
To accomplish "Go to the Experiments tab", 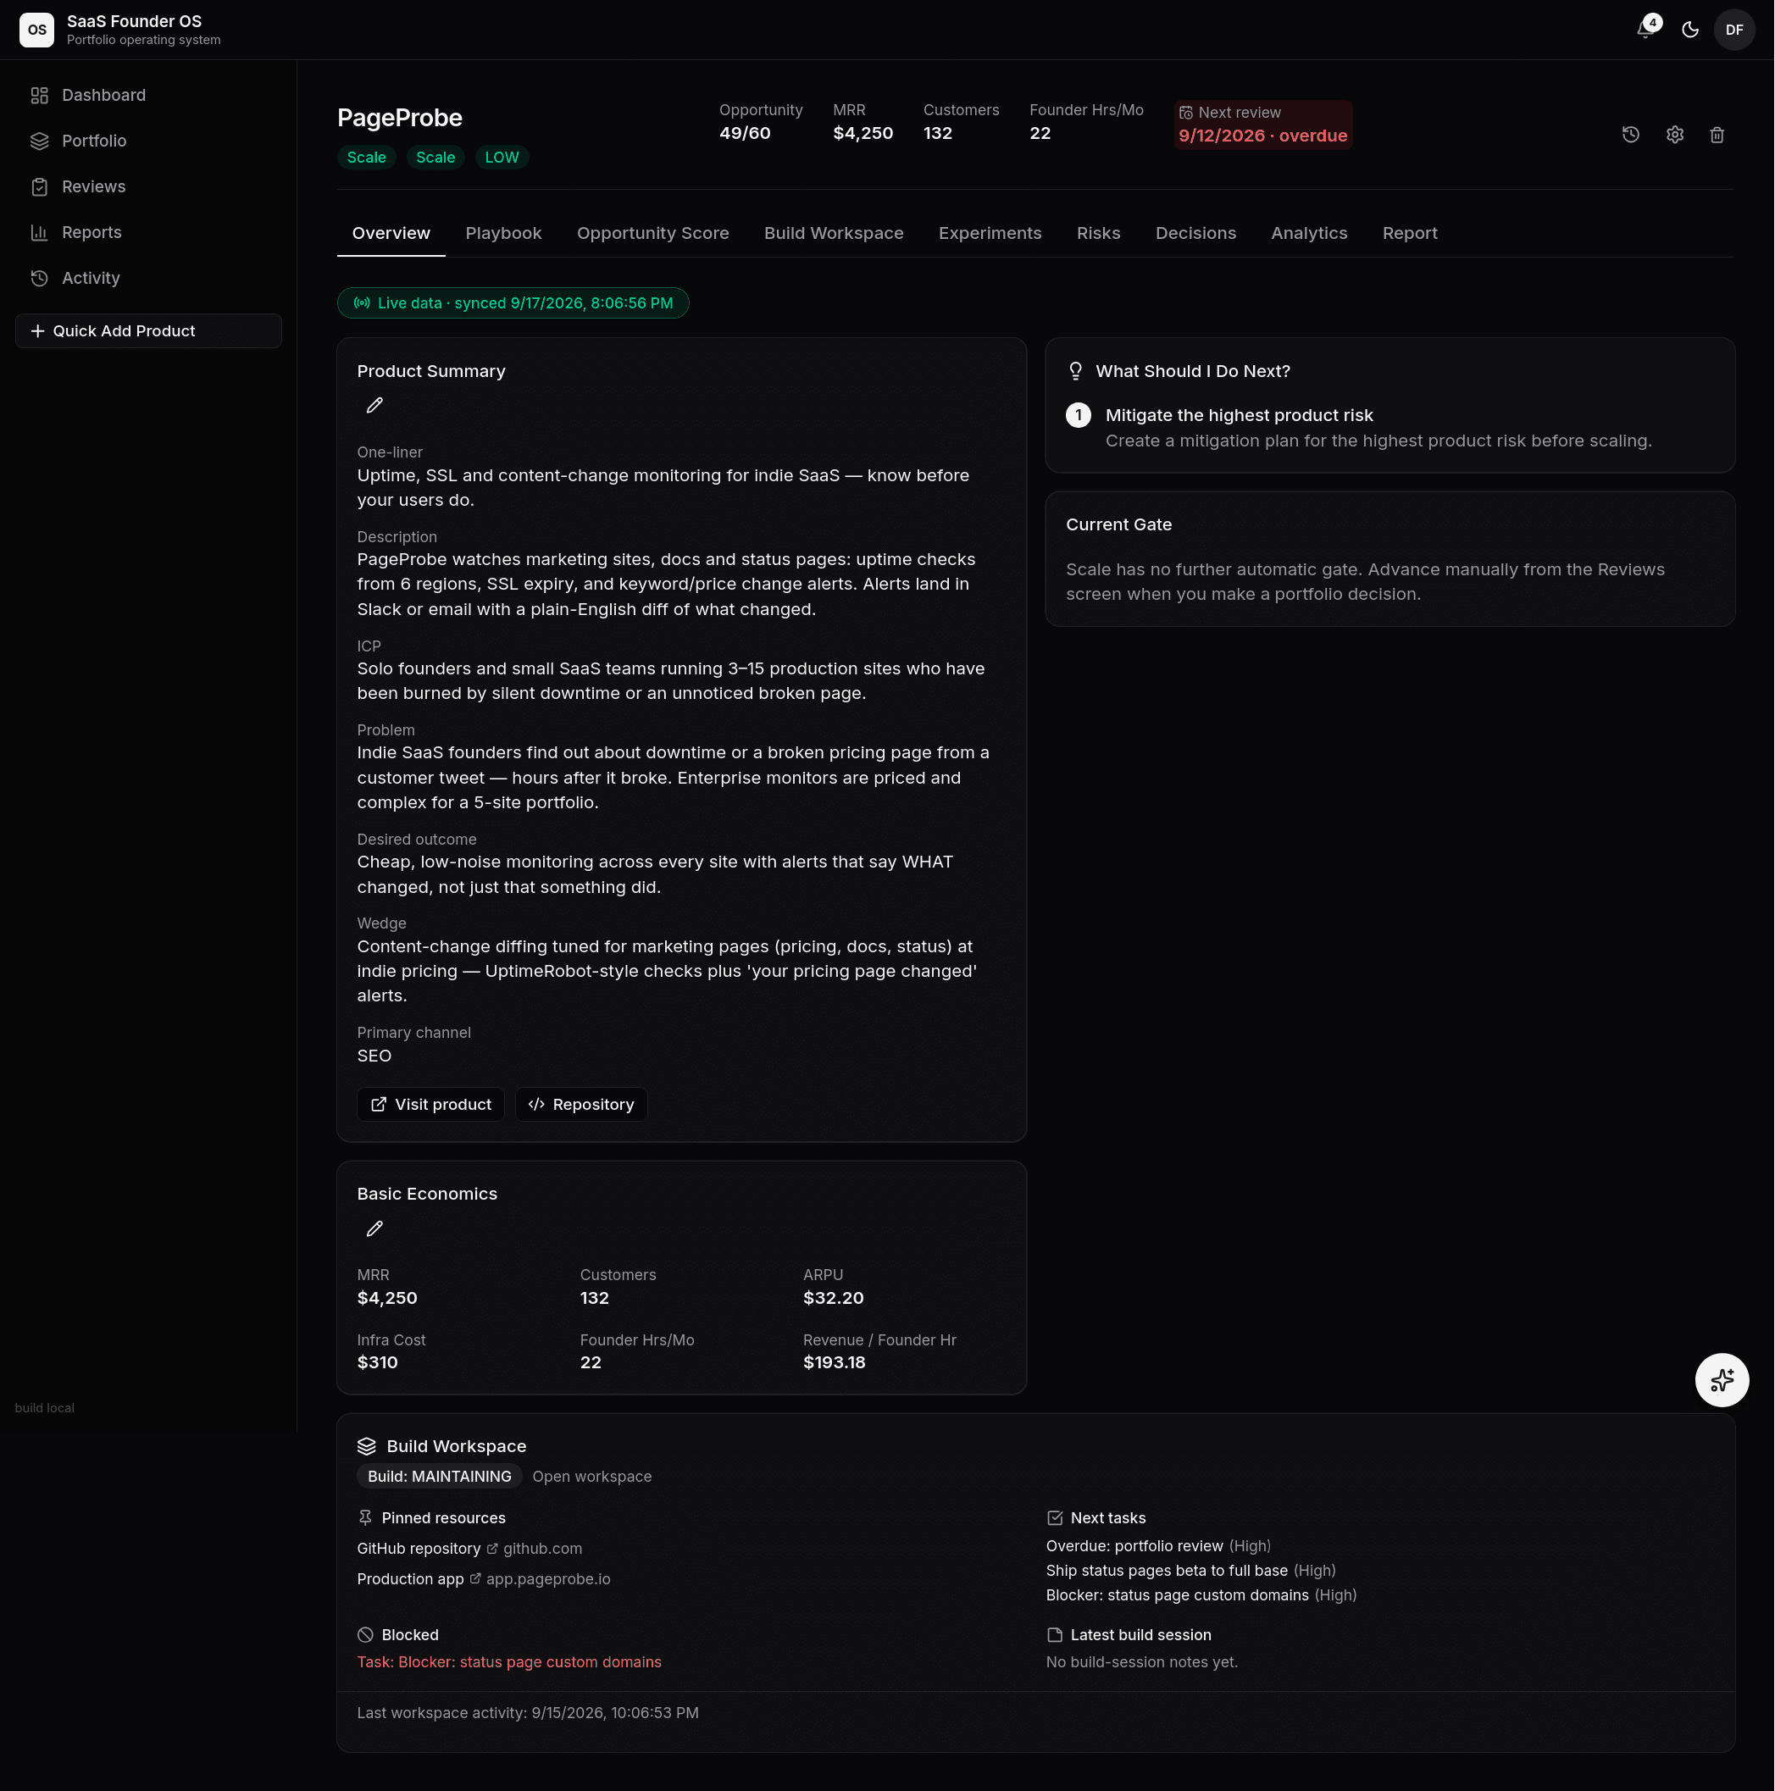I will click(990, 234).
